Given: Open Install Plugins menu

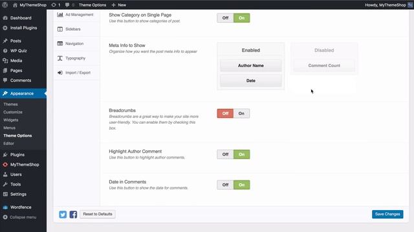Looking at the screenshot, I should 23,28.
